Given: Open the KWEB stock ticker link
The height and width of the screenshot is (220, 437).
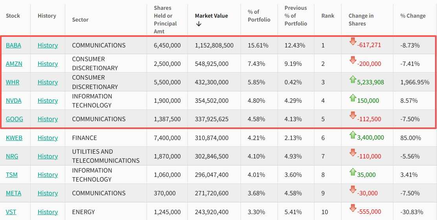Looking at the screenshot, I should pyautogui.click(x=14, y=138).
